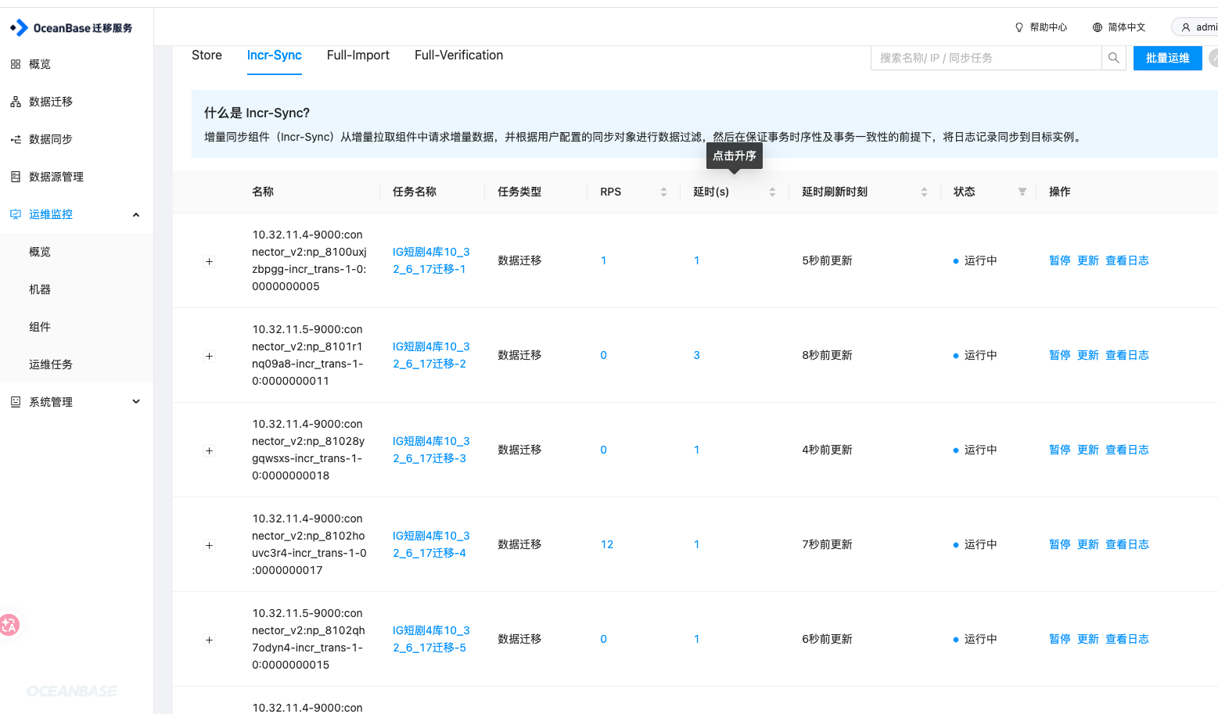This screenshot has height=714, width=1218.
Task: Click the pink floating translate widget icon
Action: pos(9,625)
